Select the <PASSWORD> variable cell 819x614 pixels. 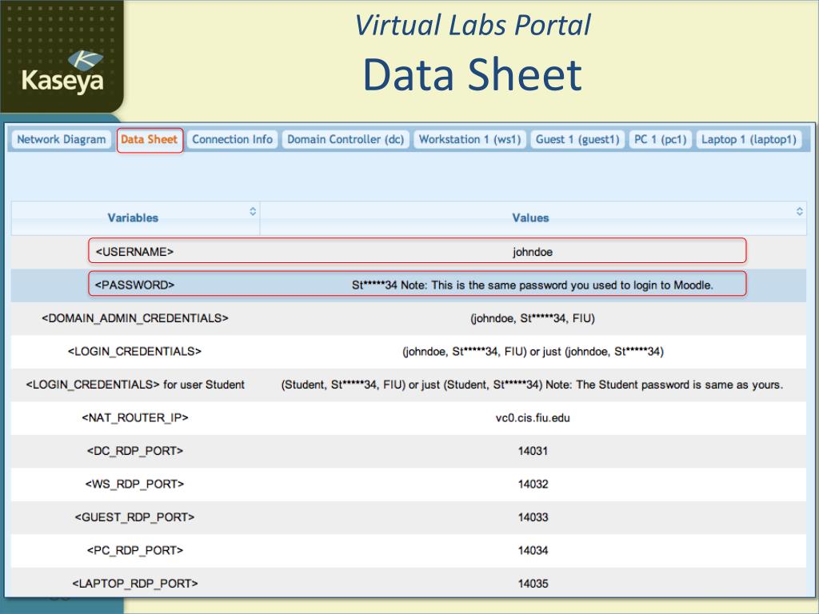click(x=134, y=285)
